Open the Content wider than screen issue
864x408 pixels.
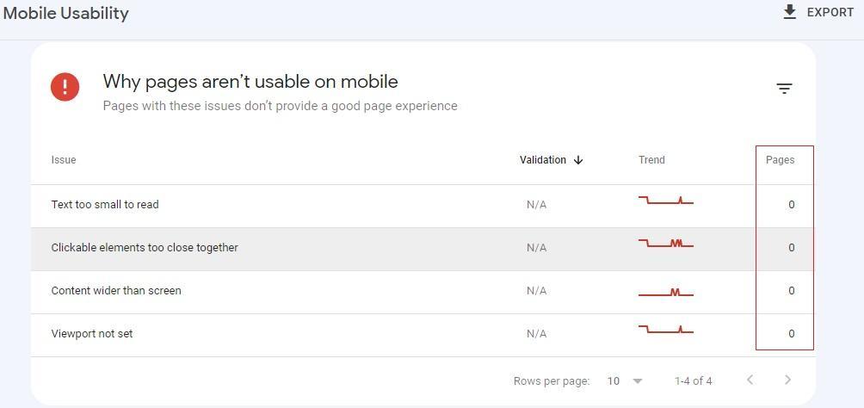(115, 291)
